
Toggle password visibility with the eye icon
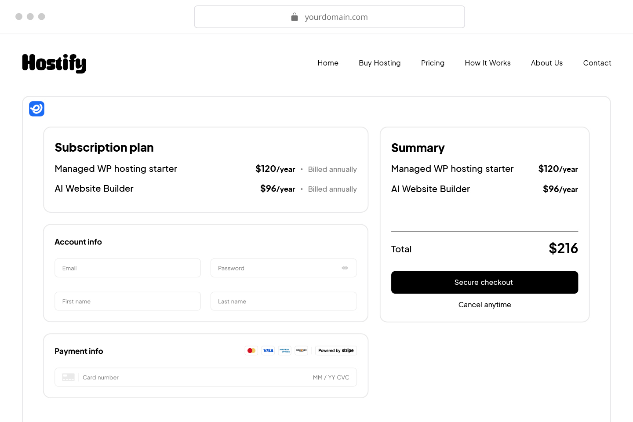click(345, 268)
